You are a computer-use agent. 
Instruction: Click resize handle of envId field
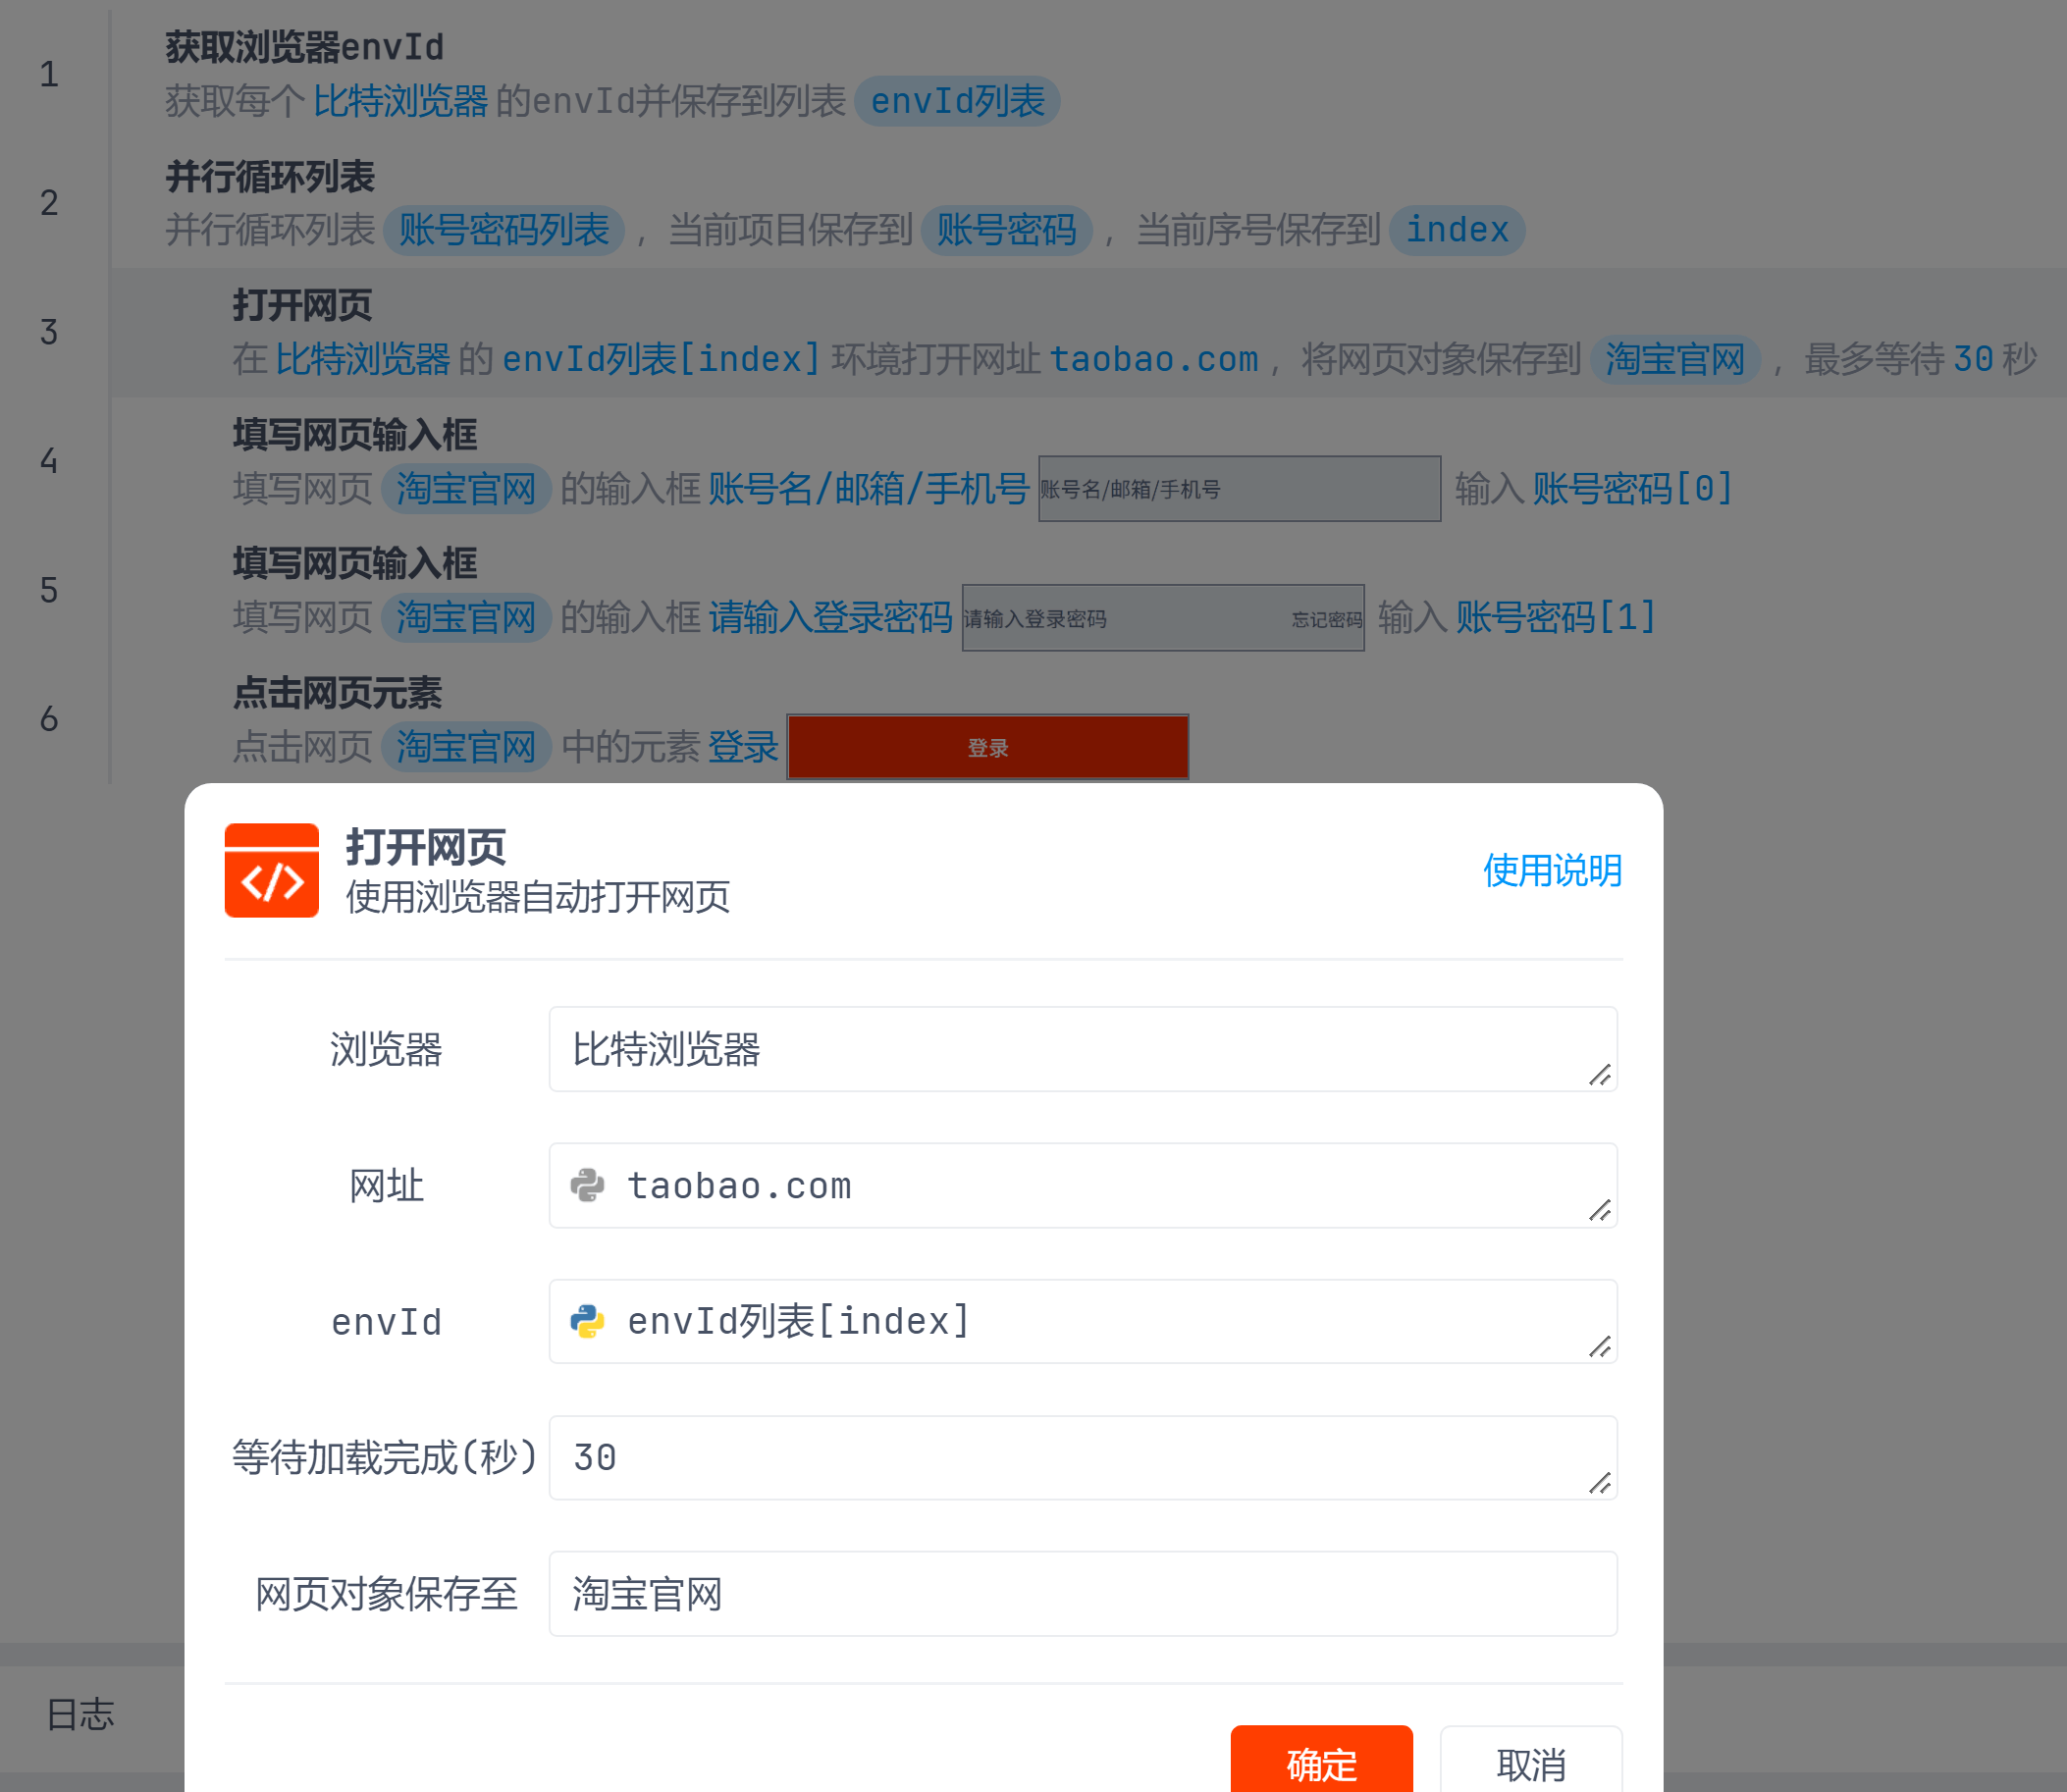1599,1347
